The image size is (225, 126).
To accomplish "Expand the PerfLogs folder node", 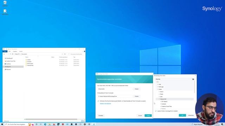I will pos(158,87).
